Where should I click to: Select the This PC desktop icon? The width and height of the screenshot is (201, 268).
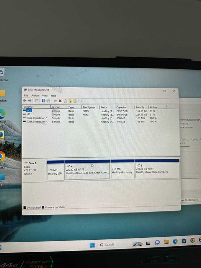2,180
